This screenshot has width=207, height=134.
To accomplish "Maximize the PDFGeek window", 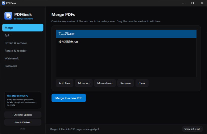I will click(x=192, y=3).
